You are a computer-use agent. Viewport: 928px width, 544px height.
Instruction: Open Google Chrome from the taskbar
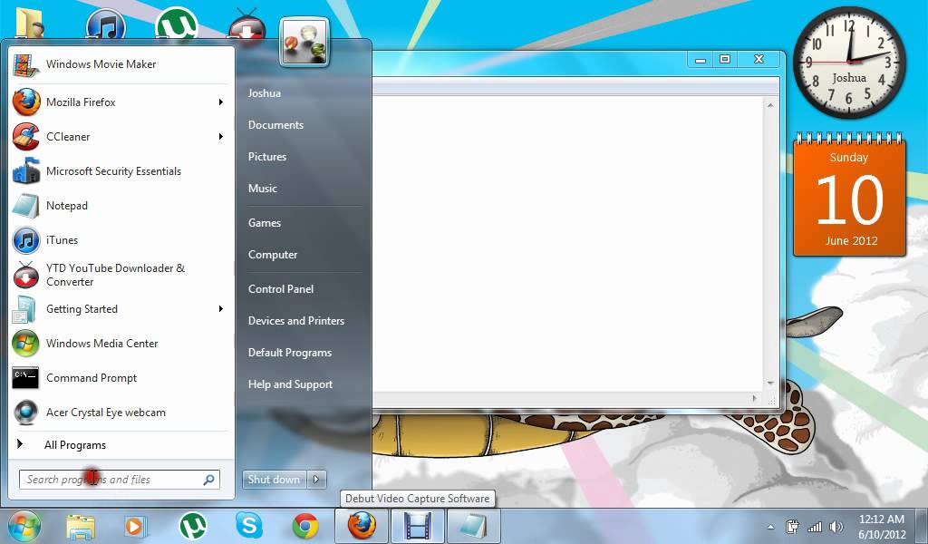click(305, 526)
